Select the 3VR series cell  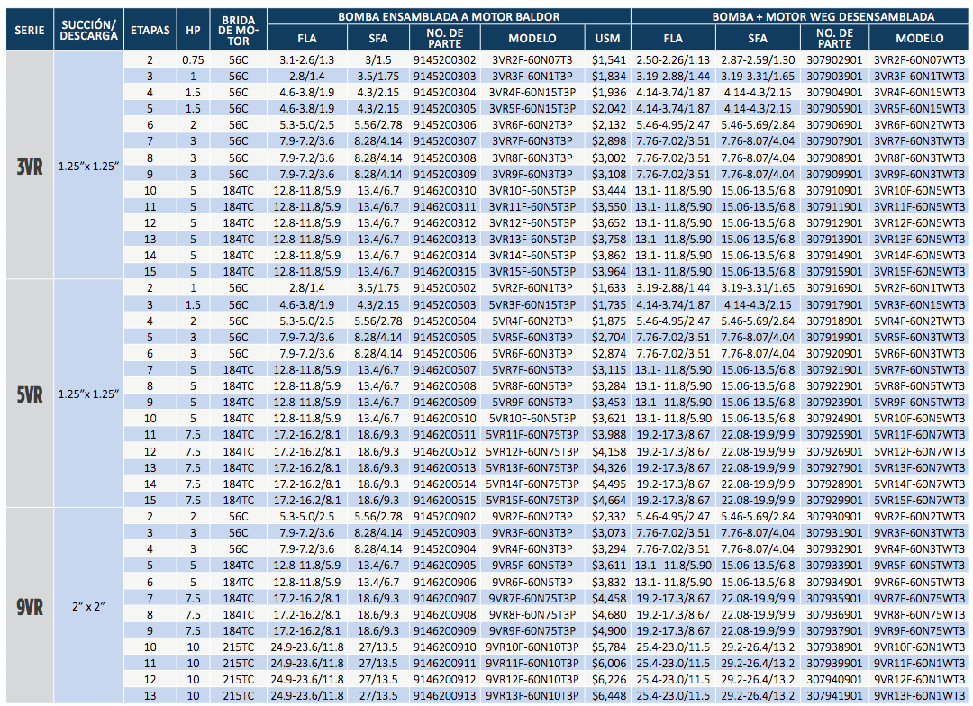pos(30,166)
